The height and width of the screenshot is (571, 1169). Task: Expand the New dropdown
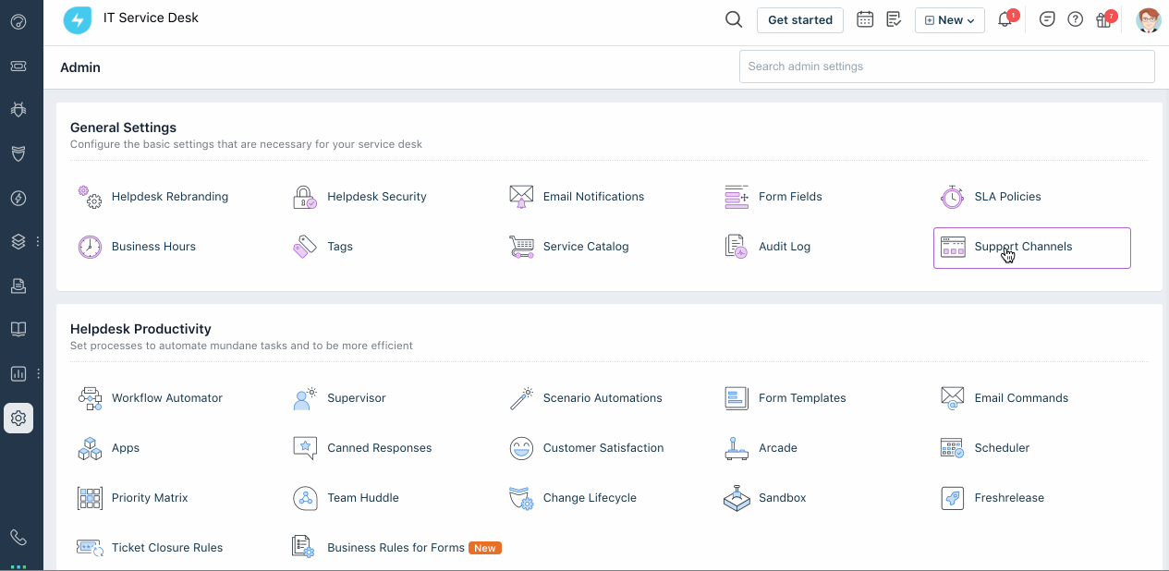click(x=949, y=18)
